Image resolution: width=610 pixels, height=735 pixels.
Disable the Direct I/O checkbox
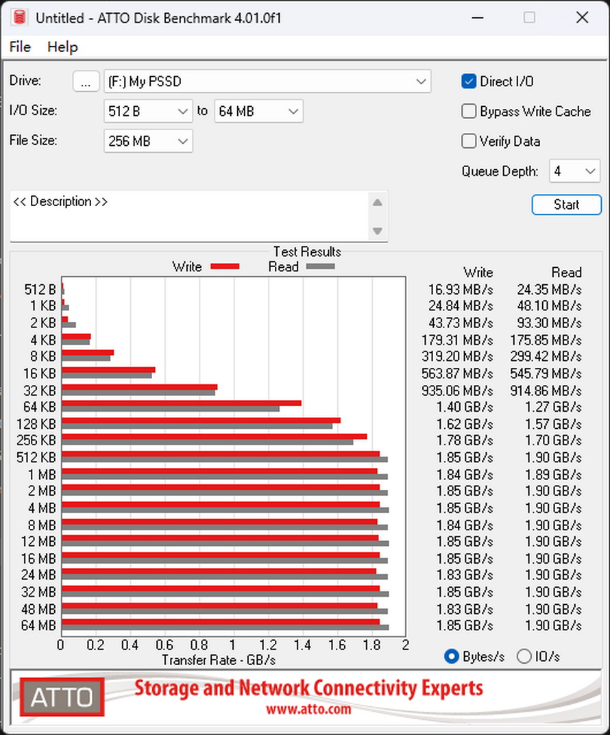469,81
